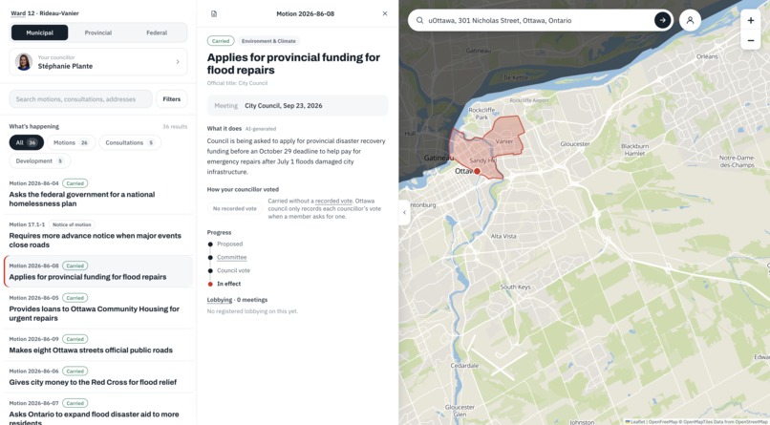Viewport: 770px width, 425px height.
Task: Click the Ward 12 - Rideau-Vanier heading
Action: (45, 13)
